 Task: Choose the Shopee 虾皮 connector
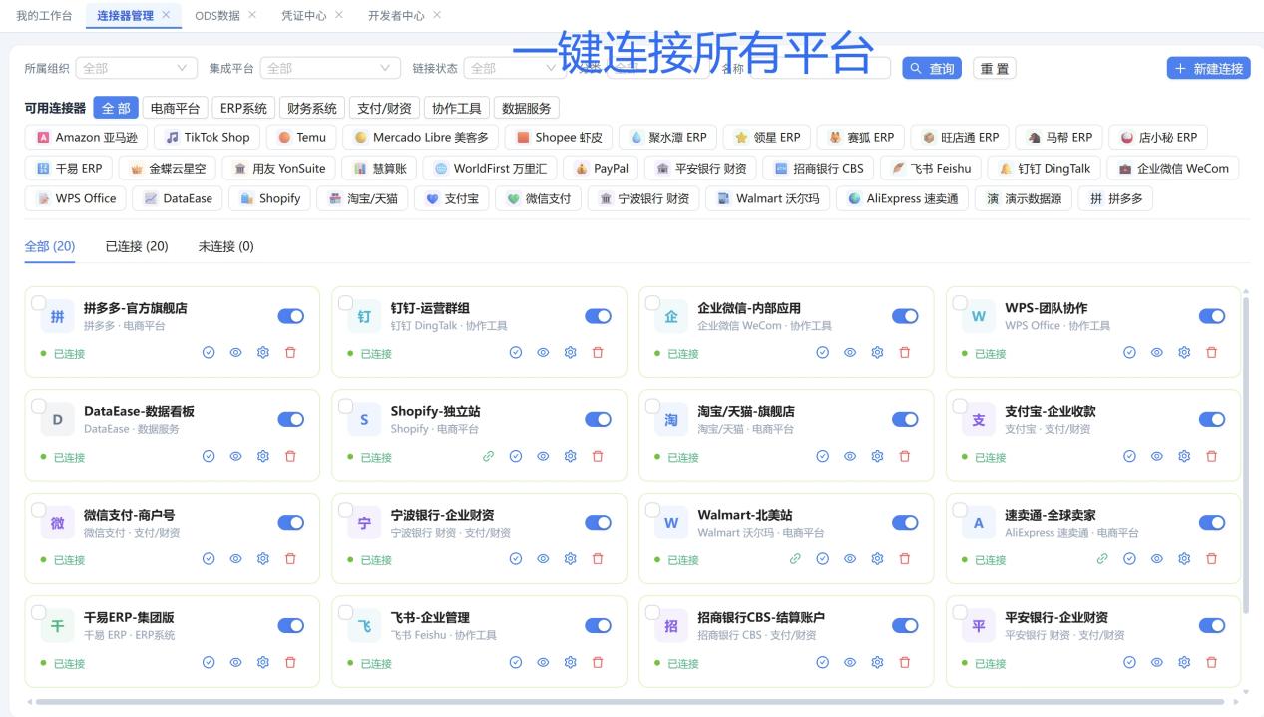[559, 137]
